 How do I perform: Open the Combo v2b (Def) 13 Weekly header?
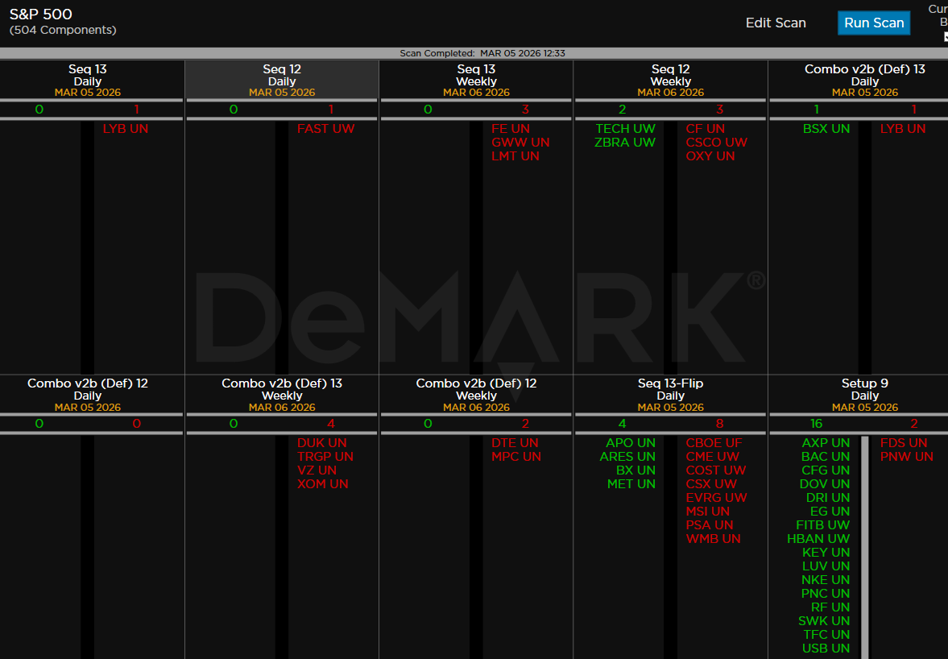tap(282, 395)
